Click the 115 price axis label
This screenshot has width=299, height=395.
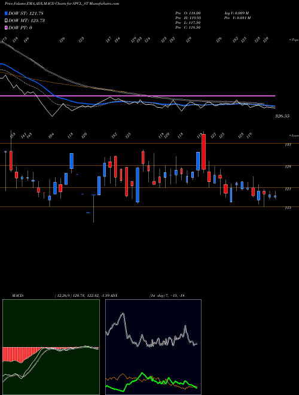click(288, 208)
